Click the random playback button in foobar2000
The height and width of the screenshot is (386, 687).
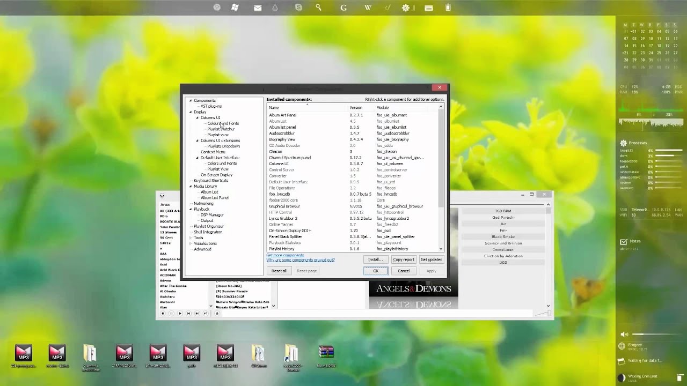click(x=205, y=313)
